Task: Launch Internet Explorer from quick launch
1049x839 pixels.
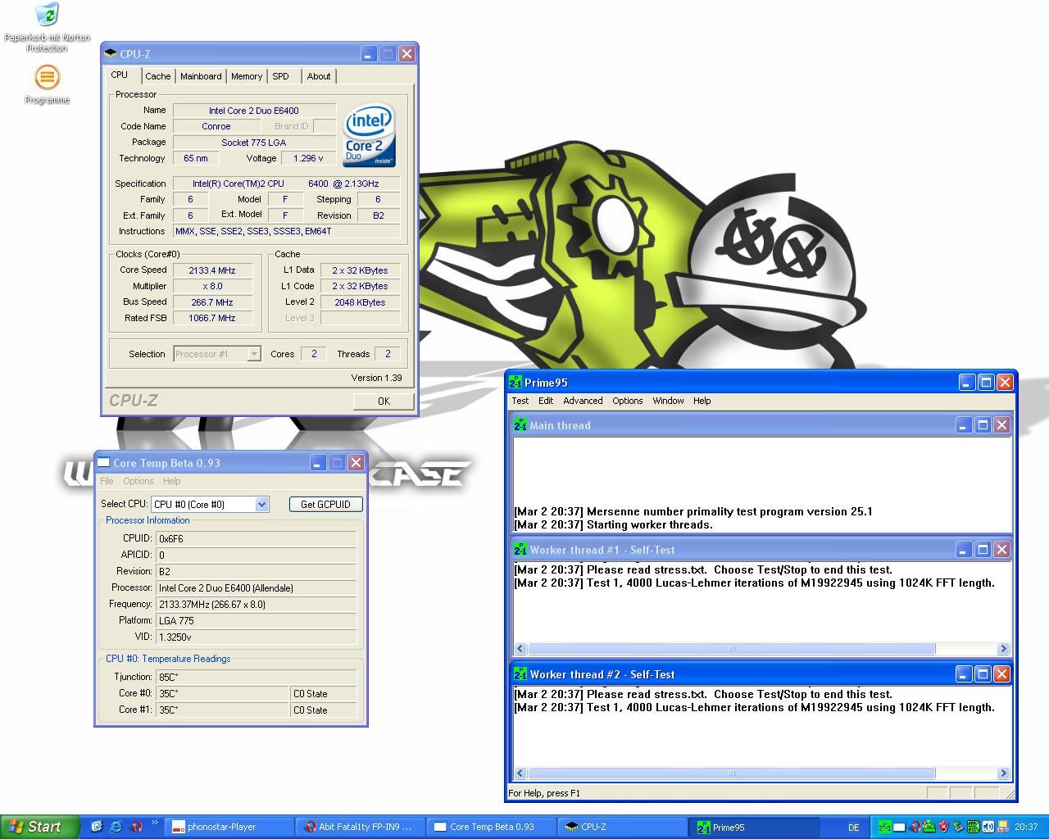Action: pos(116,827)
